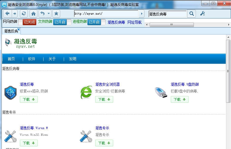Click the magnifier search button

(192, 14)
